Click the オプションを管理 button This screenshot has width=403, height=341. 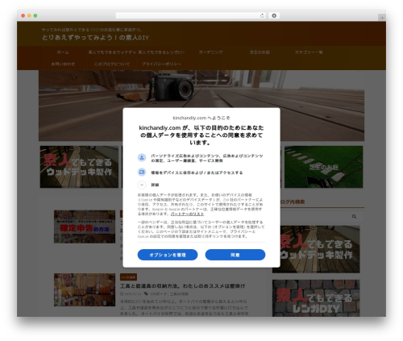click(x=168, y=255)
